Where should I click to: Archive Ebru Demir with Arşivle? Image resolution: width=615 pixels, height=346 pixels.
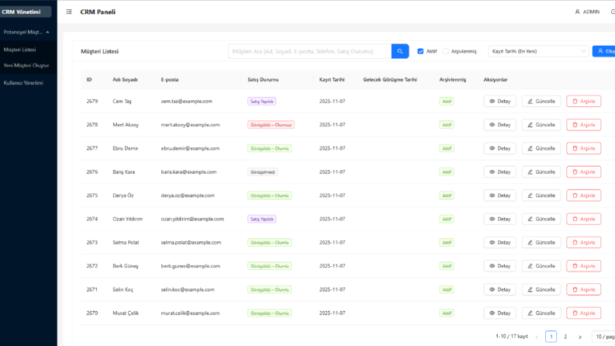[584, 148]
